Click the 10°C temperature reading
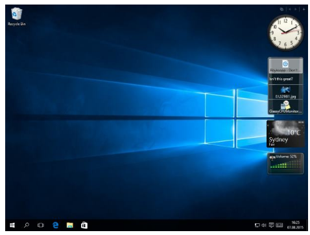Viewport: 310px width, 235px height. 294,132
